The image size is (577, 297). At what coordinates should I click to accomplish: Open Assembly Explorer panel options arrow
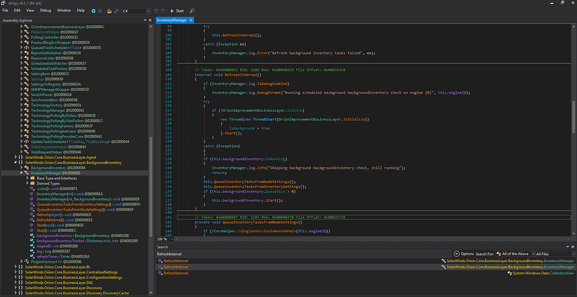pyautogui.click(x=145, y=20)
